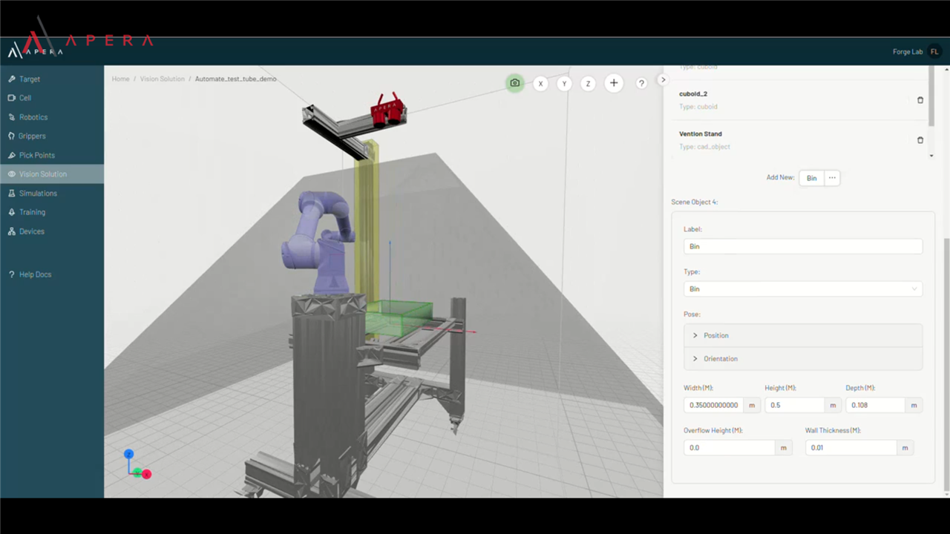950x534 pixels.
Task: Click the Vision Solution breadcrumb link
Action: point(162,79)
